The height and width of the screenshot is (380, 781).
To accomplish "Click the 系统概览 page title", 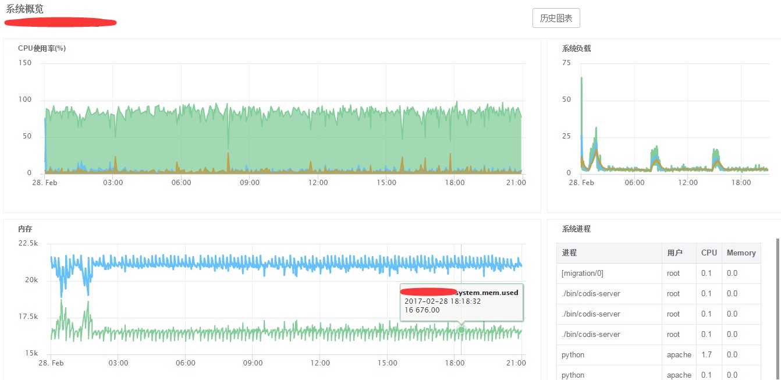I will pos(24,9).
